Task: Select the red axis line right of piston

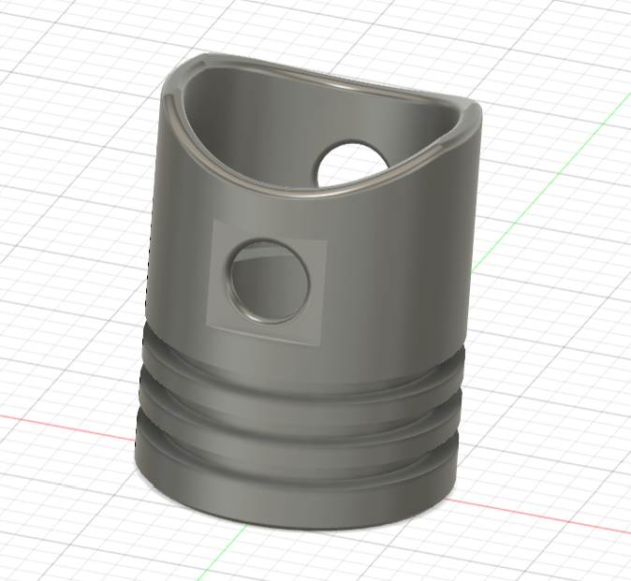Action: [537, 516]
